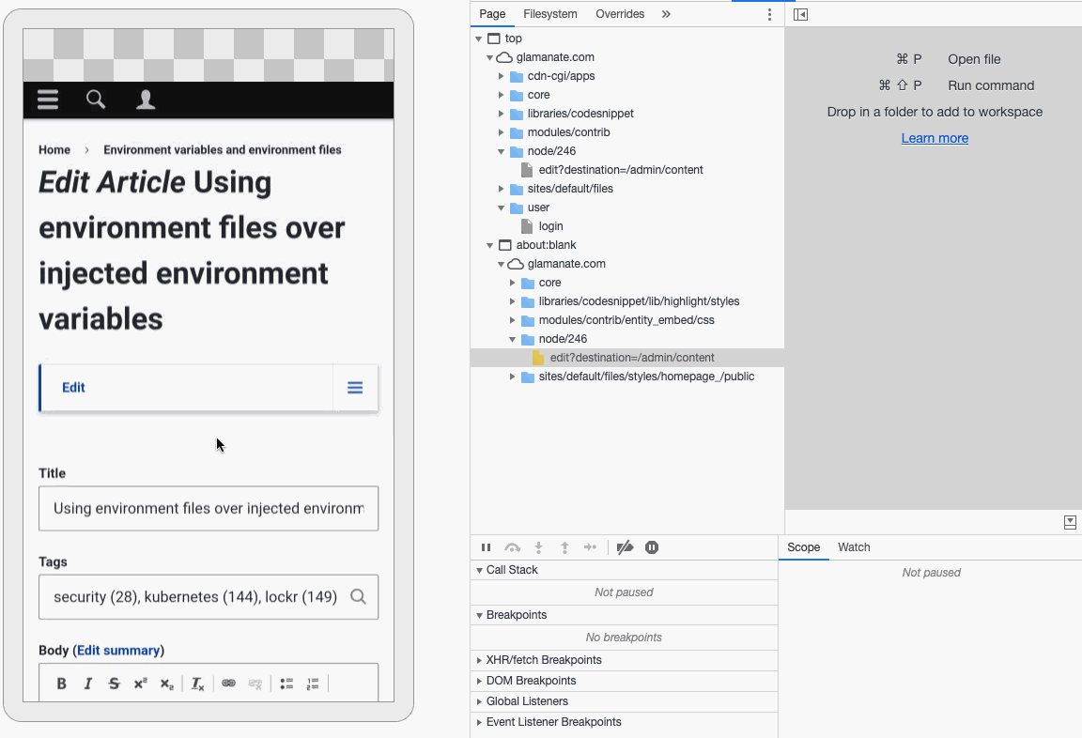
Task: Insert a bulleted list in the editor
Action: [x=287, y=684]
